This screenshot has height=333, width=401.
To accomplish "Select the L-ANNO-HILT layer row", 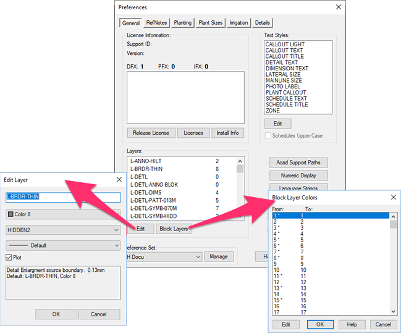I will (x=182, y=161).
